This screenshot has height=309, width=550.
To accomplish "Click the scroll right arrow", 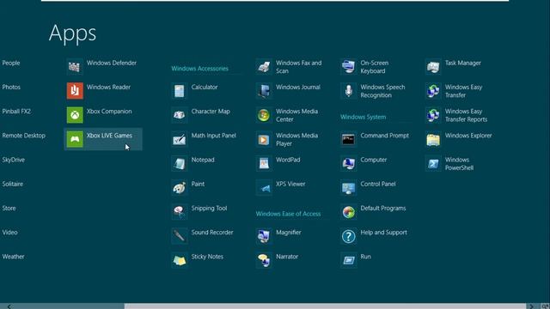I will pyautogui.click(x=531, y=306).
